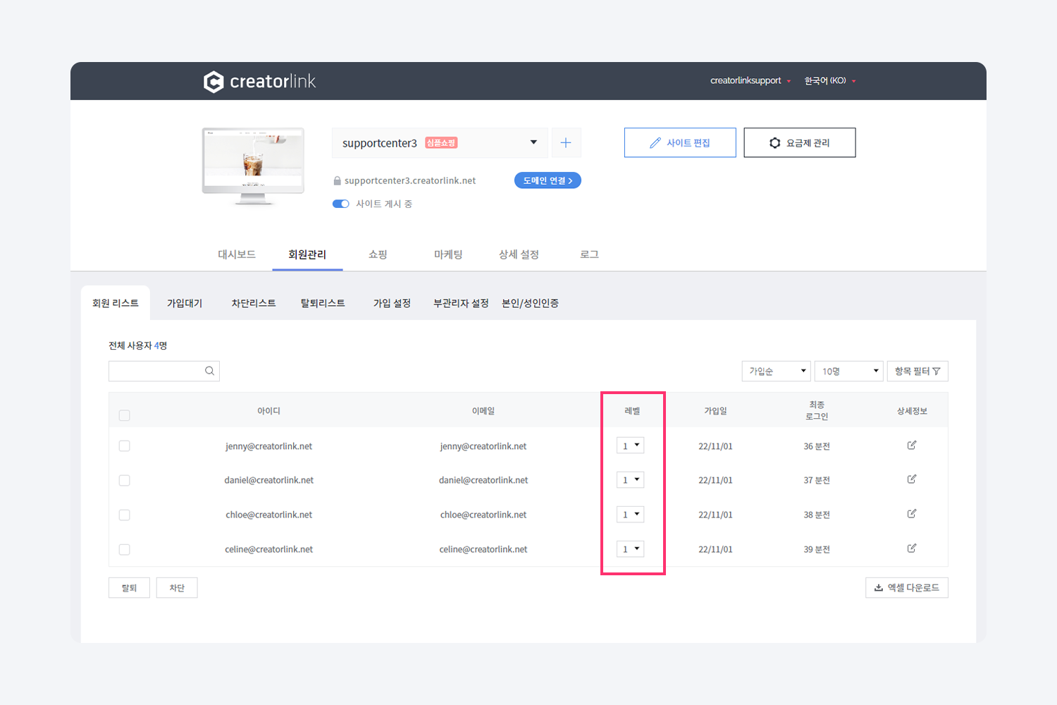1057x705 pixels.
Task: Click the 이메일 column header
Action: (483, 411)
